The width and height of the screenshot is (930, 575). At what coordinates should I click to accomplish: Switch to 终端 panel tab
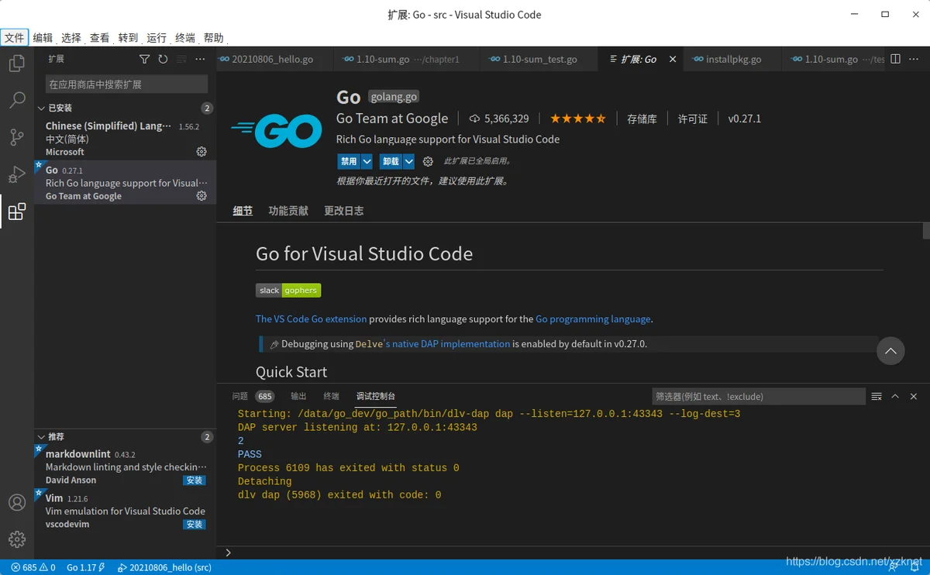click(x=332, y=396)
